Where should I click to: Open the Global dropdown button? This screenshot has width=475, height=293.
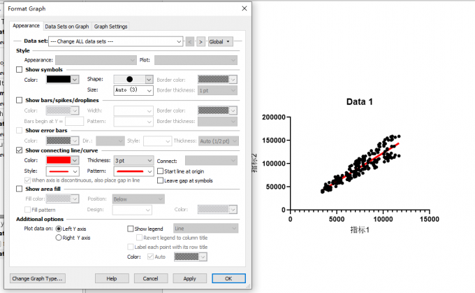[220, 41]
